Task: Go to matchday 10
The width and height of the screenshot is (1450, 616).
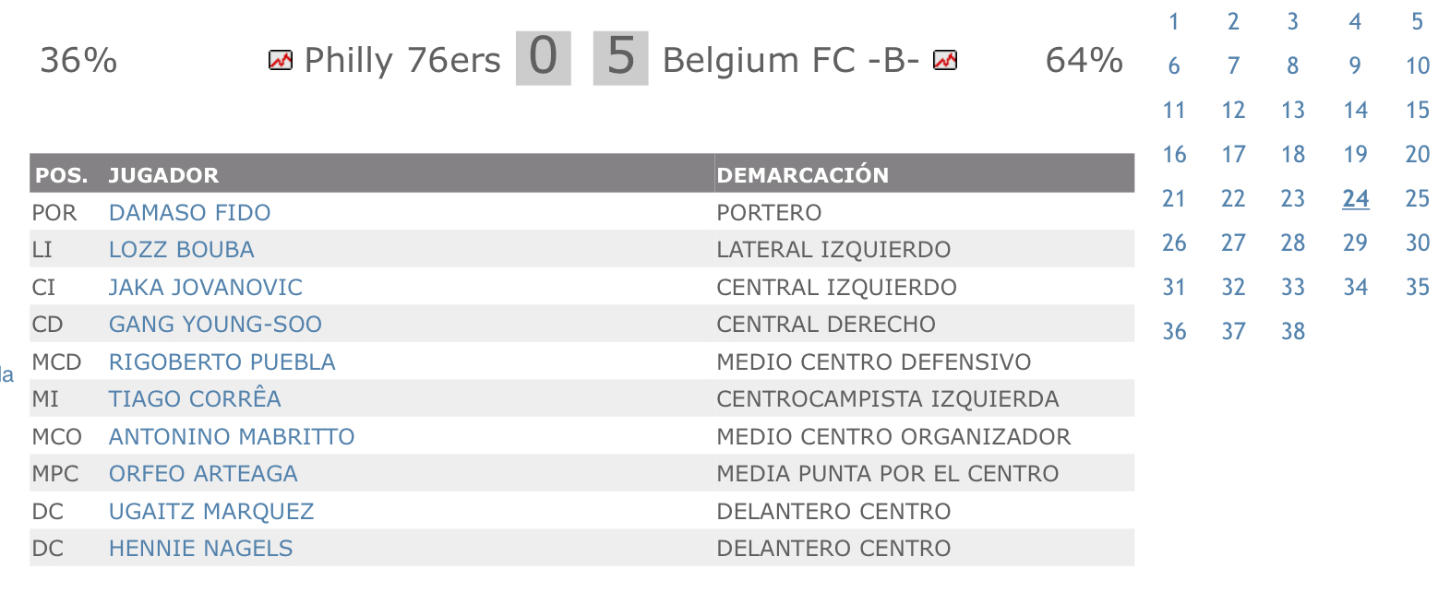Action: [1418, 66]
